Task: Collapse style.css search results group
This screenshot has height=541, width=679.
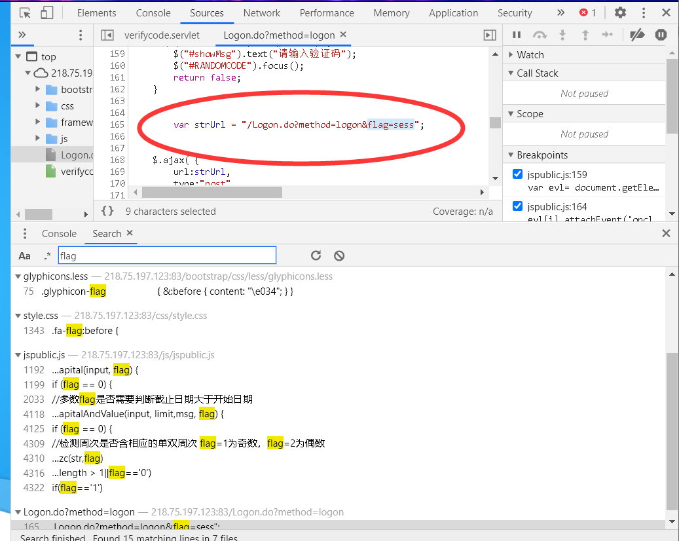Action: (x=18, y=316)
